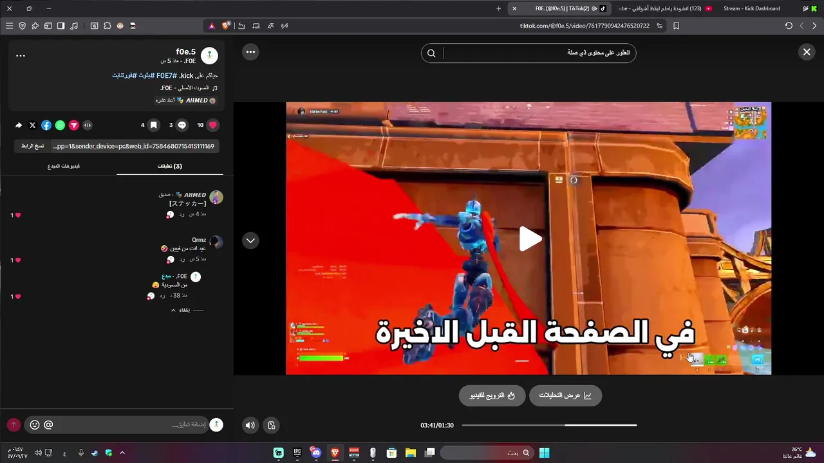Open the embed code icon
The width and height of the screenshot is (824, 463).
click(88, 125)
